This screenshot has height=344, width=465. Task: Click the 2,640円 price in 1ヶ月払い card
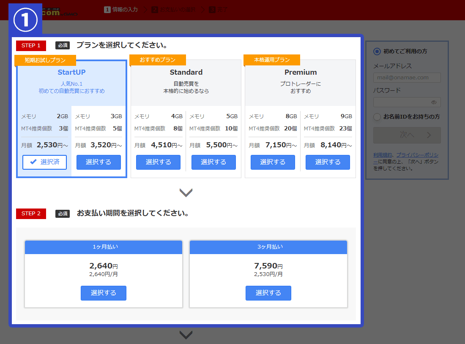[x=104, y=266]
